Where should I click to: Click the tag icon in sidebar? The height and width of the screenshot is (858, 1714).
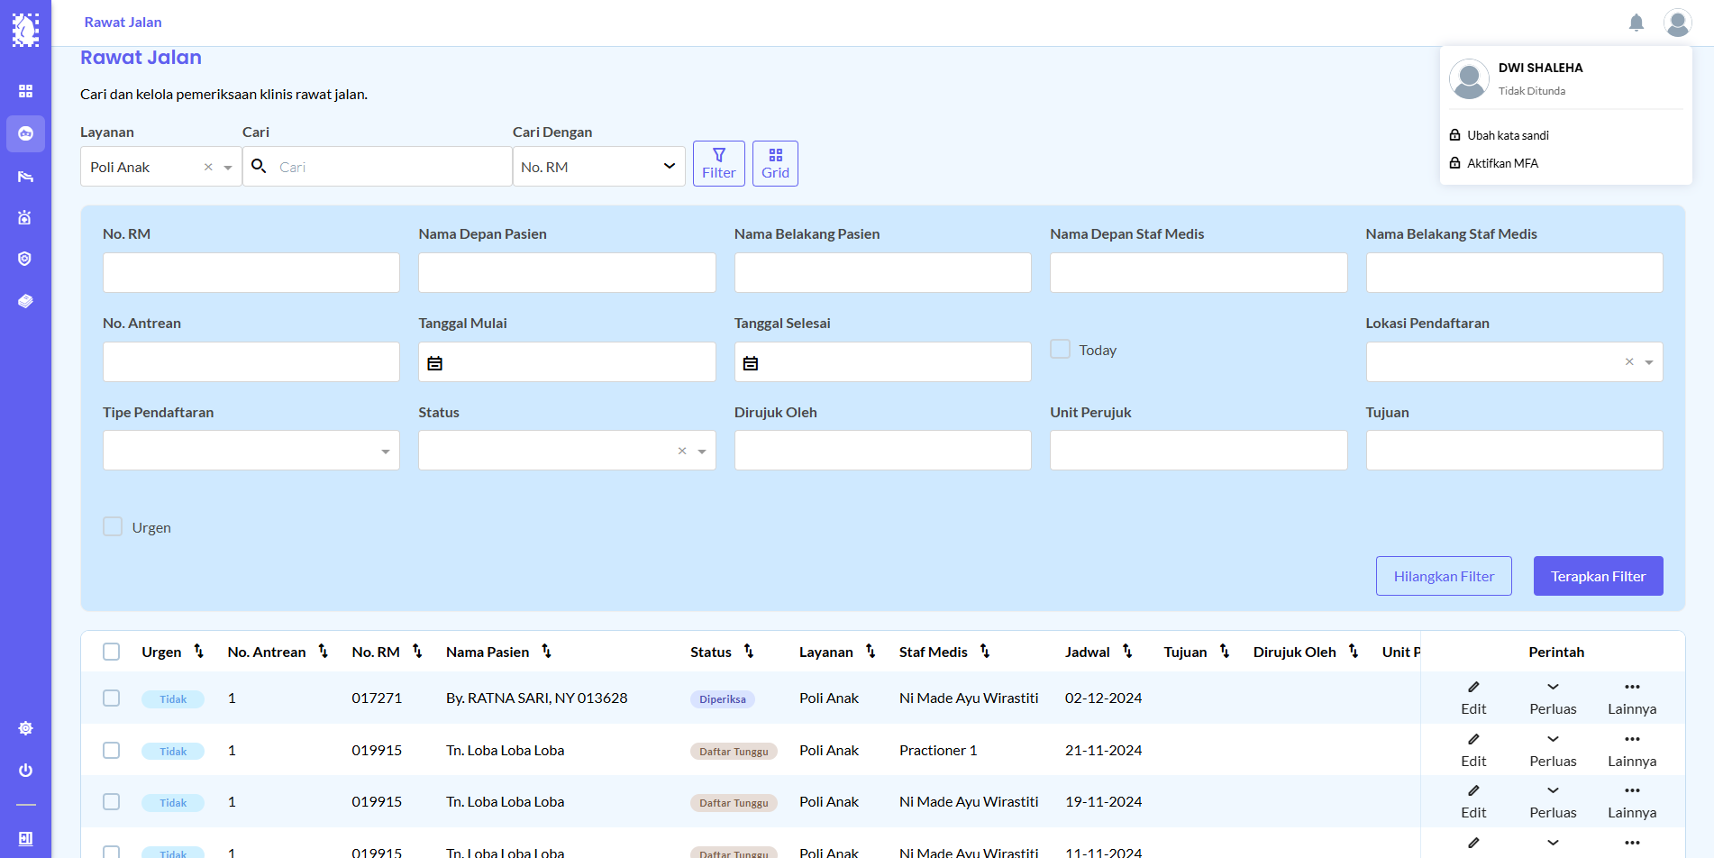point(25,301)
